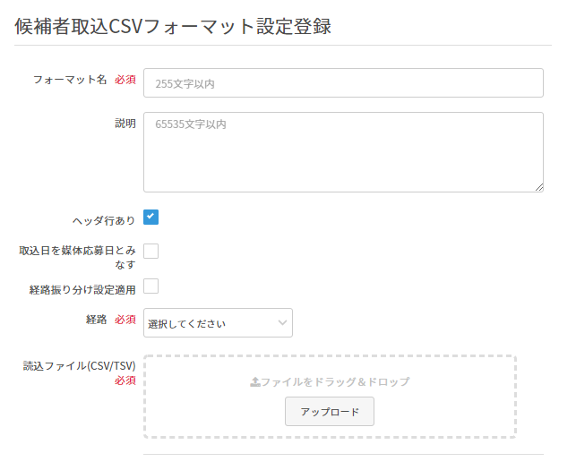Viewport: 576px width, 470px height.
Task: Grab the resize handle of 説明 textarea
Action: (538, 186)
